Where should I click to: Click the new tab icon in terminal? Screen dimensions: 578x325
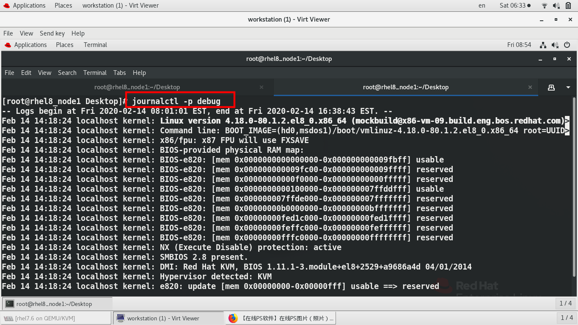[x=551, y=87]
